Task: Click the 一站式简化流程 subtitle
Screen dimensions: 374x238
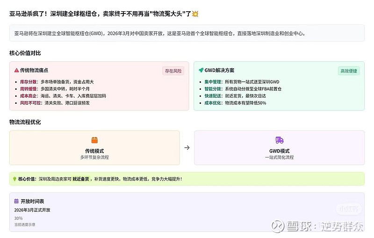Action: 279,158
